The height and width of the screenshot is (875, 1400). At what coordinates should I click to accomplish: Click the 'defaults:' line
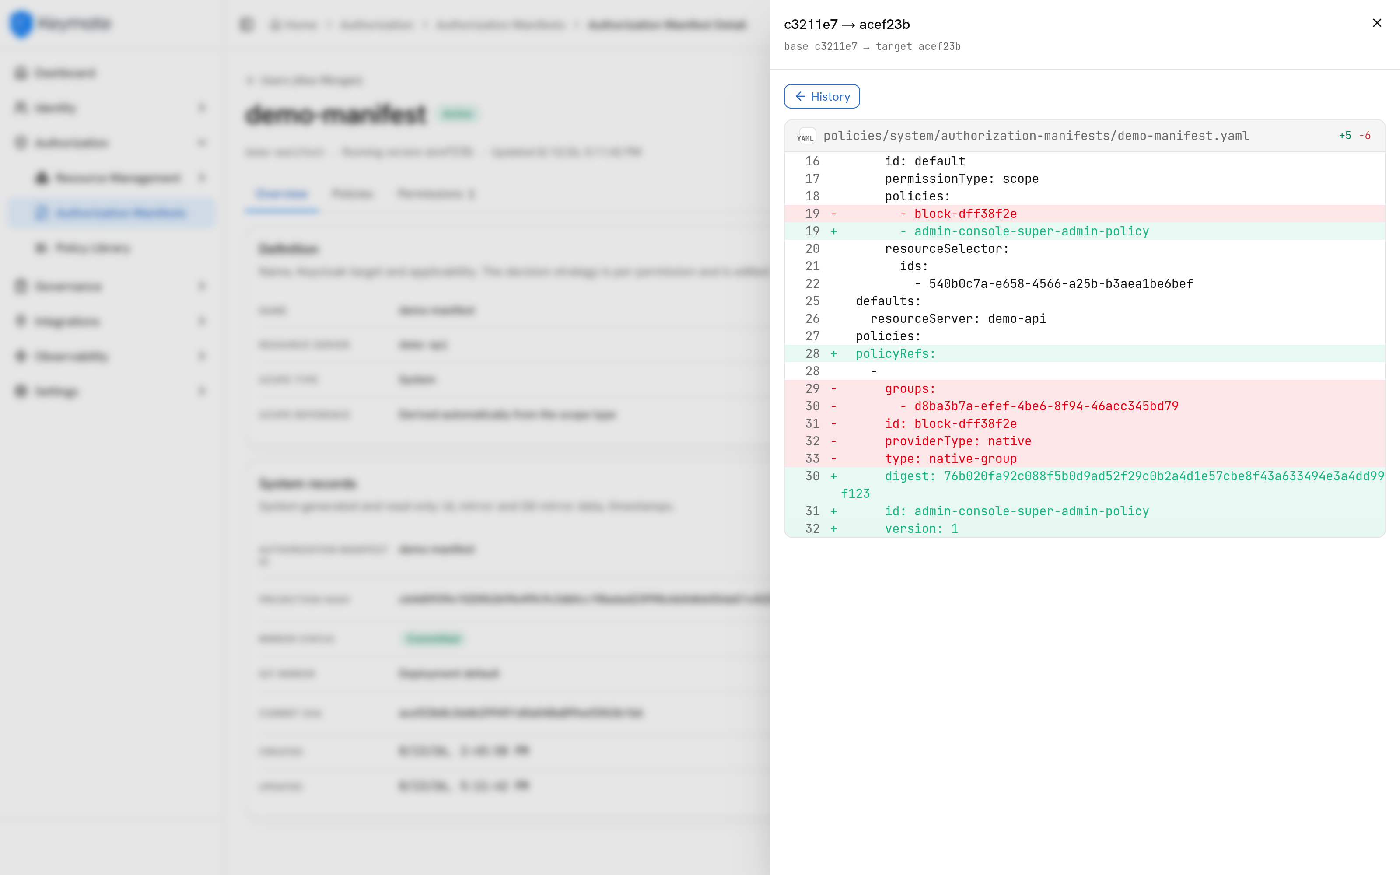pos(1085,301)
